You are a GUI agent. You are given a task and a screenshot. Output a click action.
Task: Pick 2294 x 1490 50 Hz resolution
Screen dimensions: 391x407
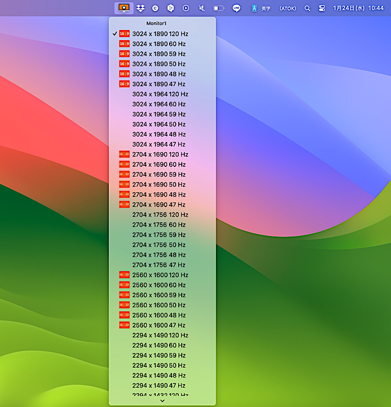(x=158, y=365)
